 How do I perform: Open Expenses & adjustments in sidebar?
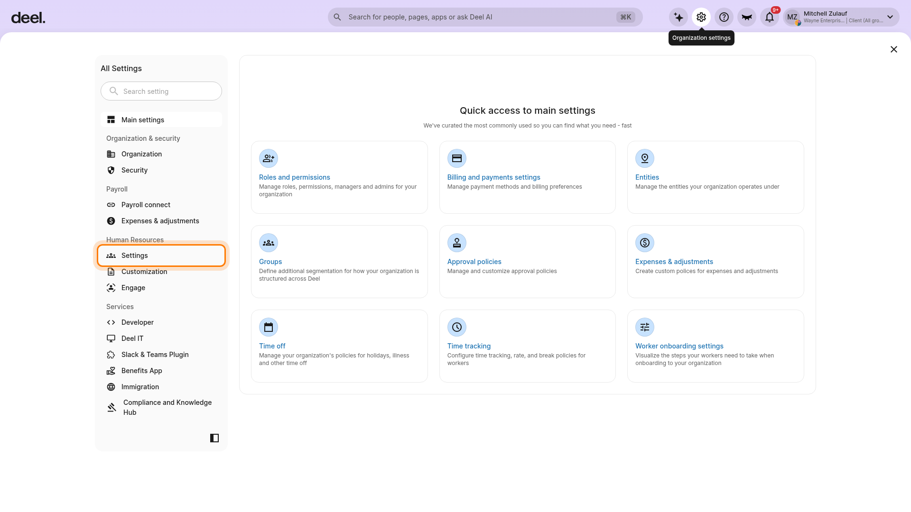[x=161, y=221]
